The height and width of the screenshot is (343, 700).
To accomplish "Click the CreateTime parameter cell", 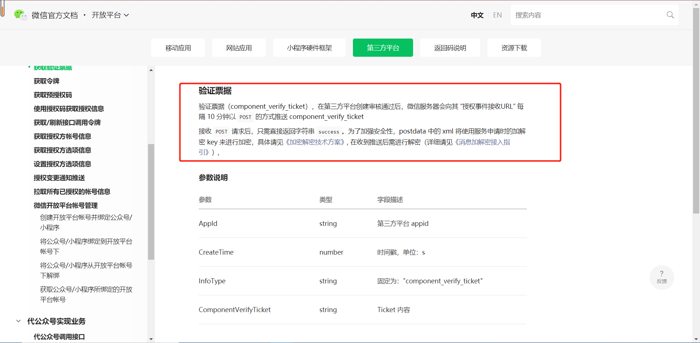I will 216,252.
